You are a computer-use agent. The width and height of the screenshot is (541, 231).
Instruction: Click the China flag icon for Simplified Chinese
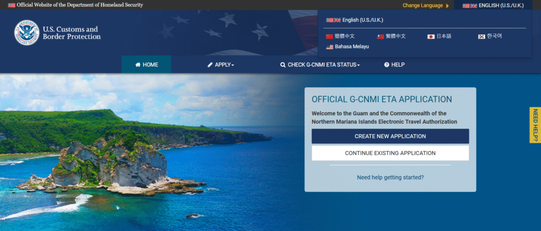point(329,36)
